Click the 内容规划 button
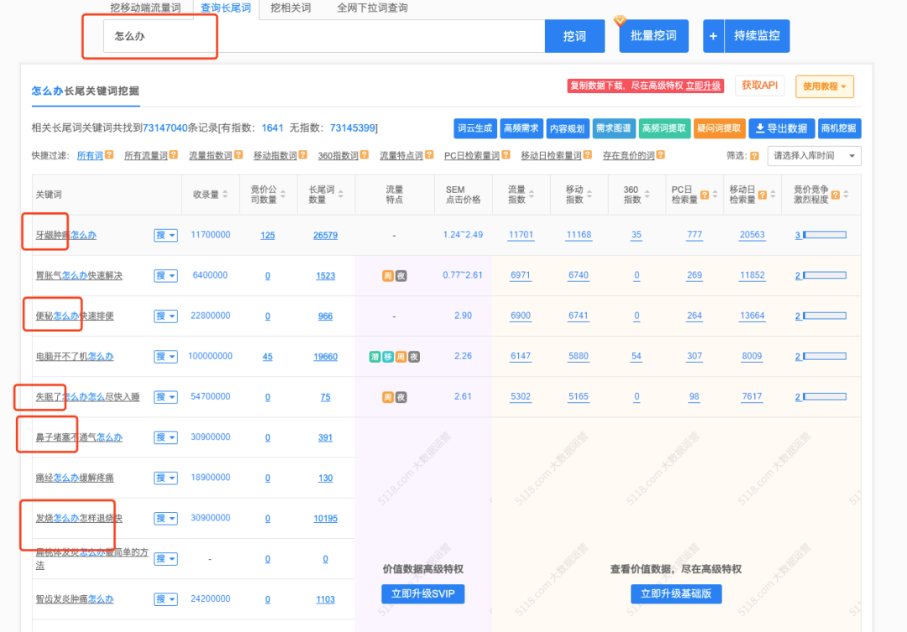The image size is (907, 632). [x=568, y=128]
